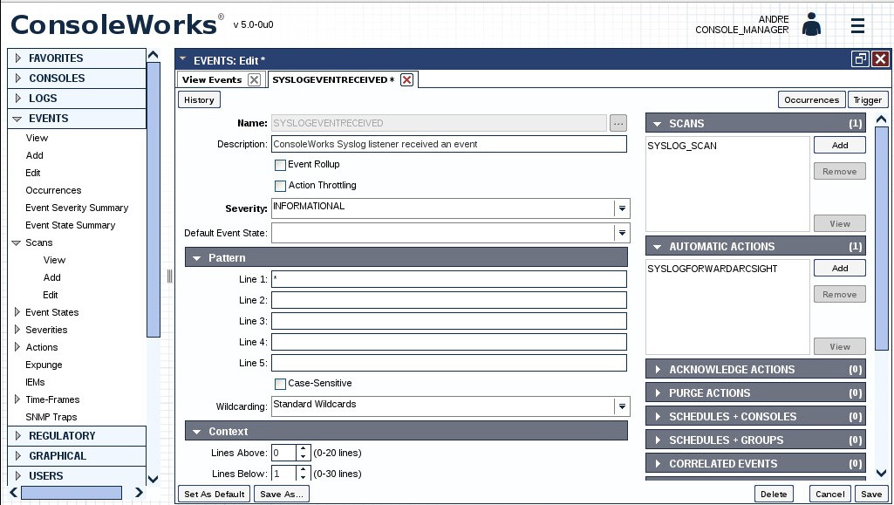894x505 pixels.
Task: Close the View Events tab with its X
Action: pyautogui.click(x=255, y=79)
